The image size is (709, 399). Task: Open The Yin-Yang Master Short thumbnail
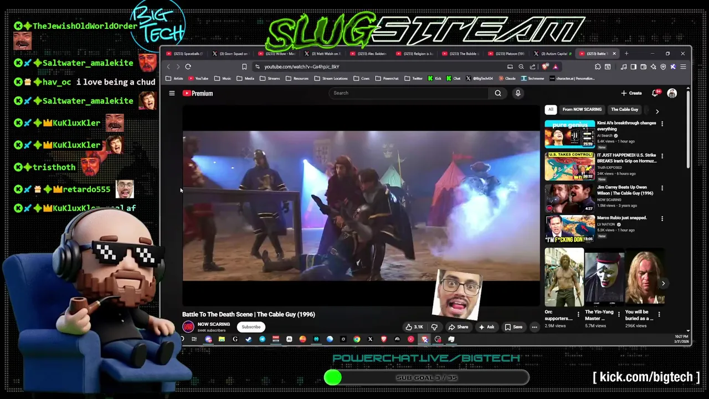click(604, 277)
